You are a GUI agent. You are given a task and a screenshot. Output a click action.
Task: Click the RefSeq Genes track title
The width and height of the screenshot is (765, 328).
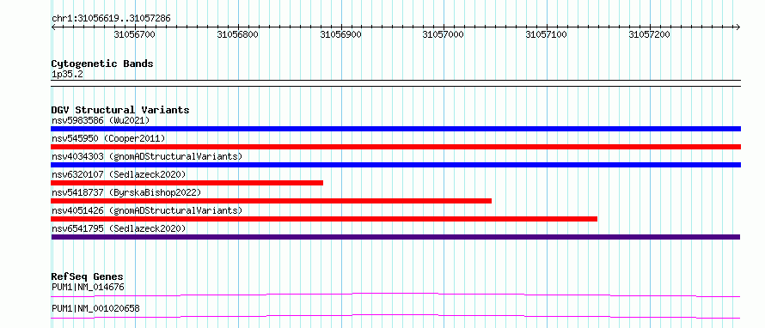88,276
